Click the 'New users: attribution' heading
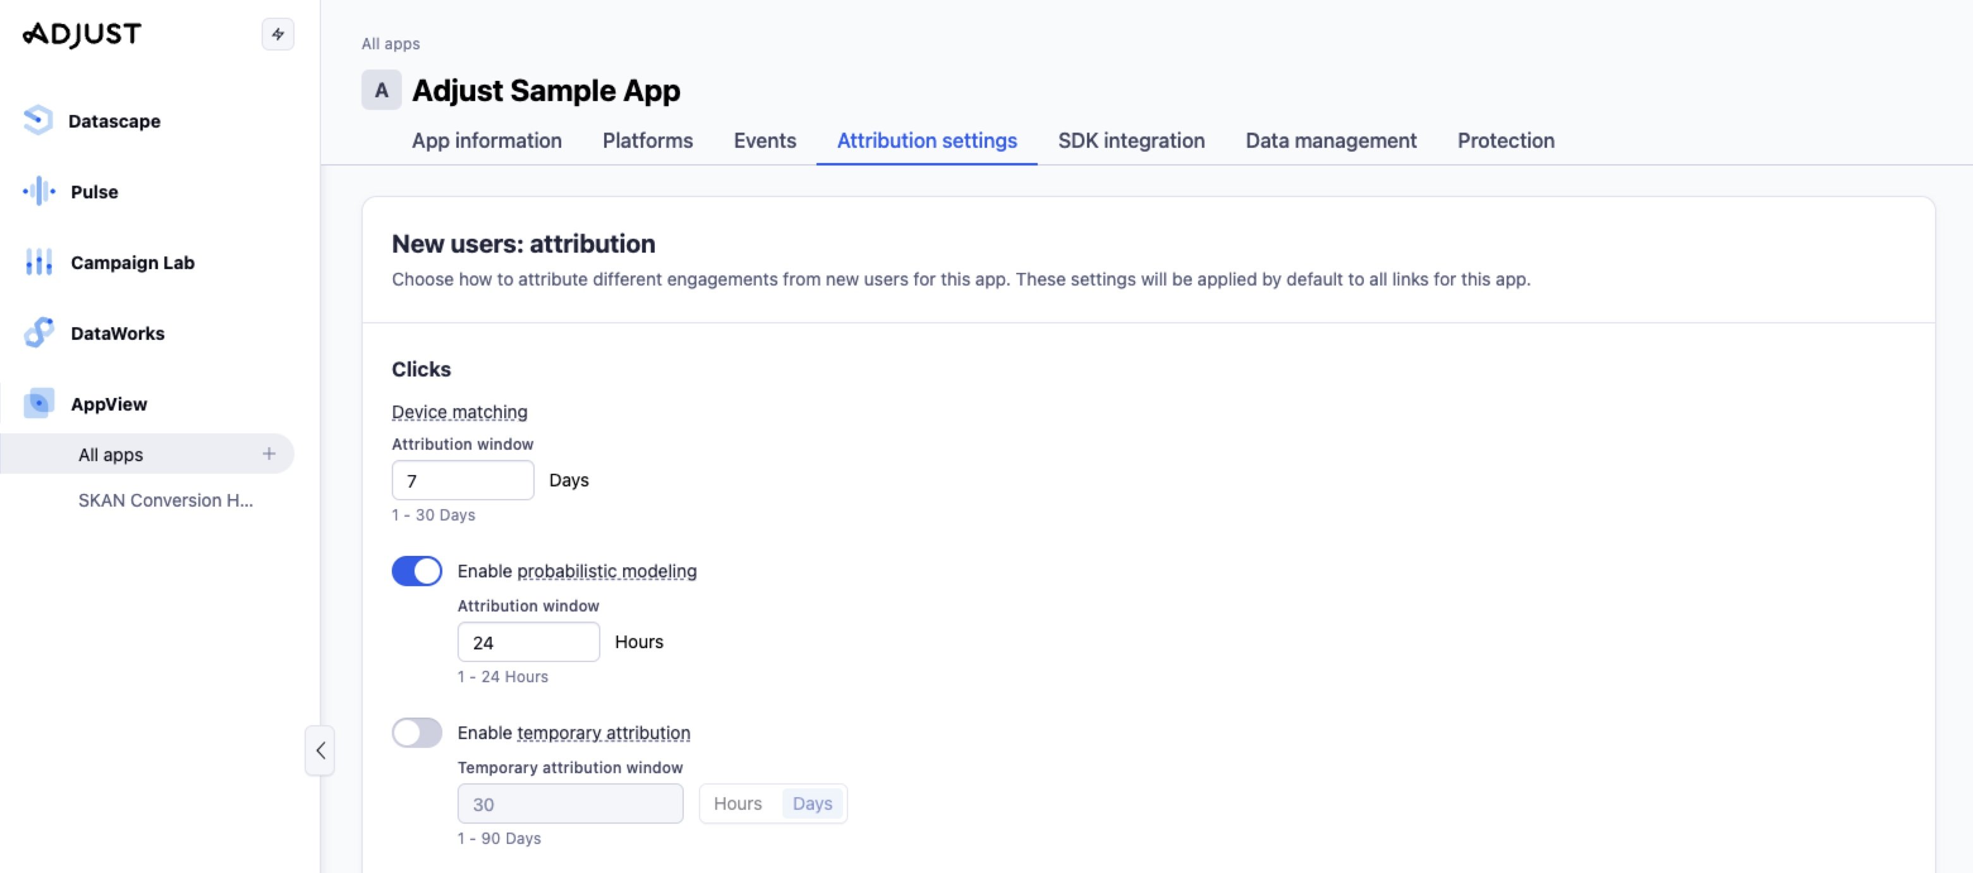 (523, 244)
